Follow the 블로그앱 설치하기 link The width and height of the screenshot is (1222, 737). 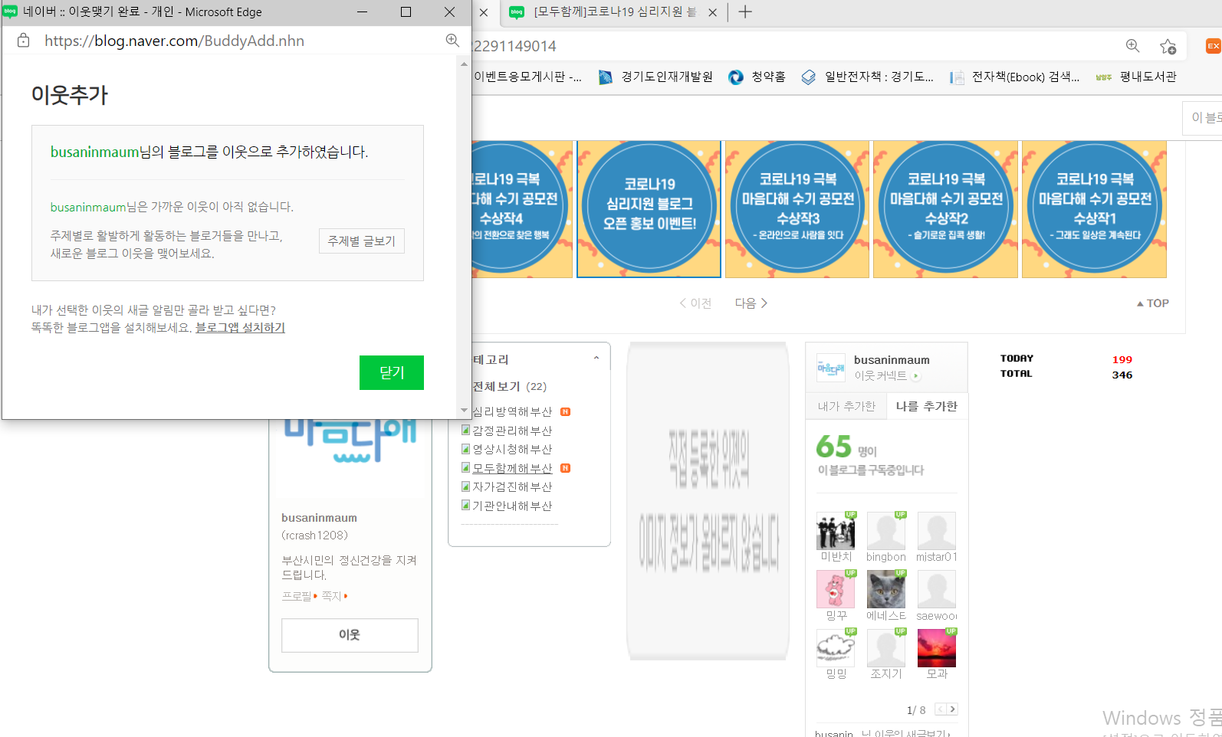(240, 328)
